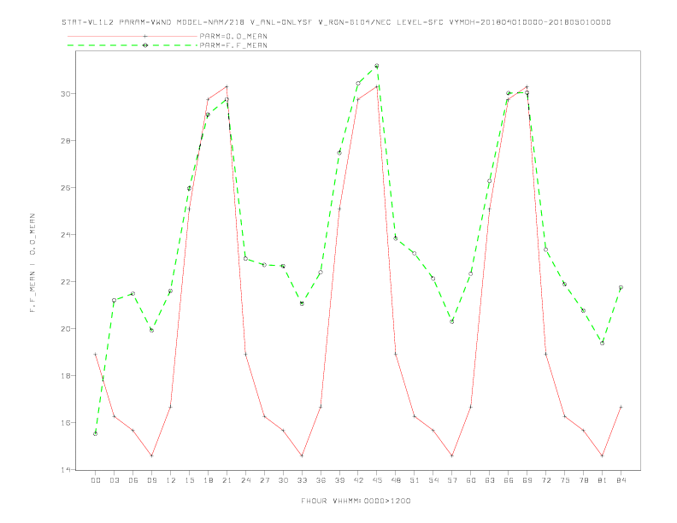
Task: Select the red solid legend line sample
Action: click(132, 36)
